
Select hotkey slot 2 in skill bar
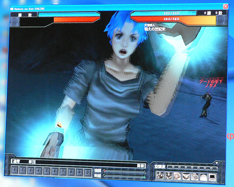coord(23,170)
